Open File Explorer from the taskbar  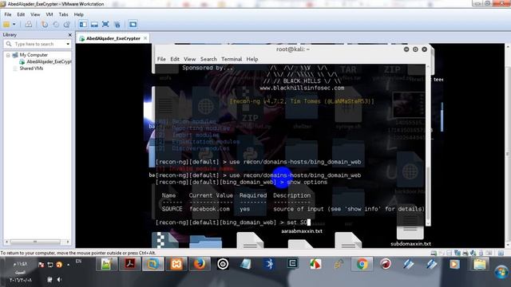coord(479,264)
